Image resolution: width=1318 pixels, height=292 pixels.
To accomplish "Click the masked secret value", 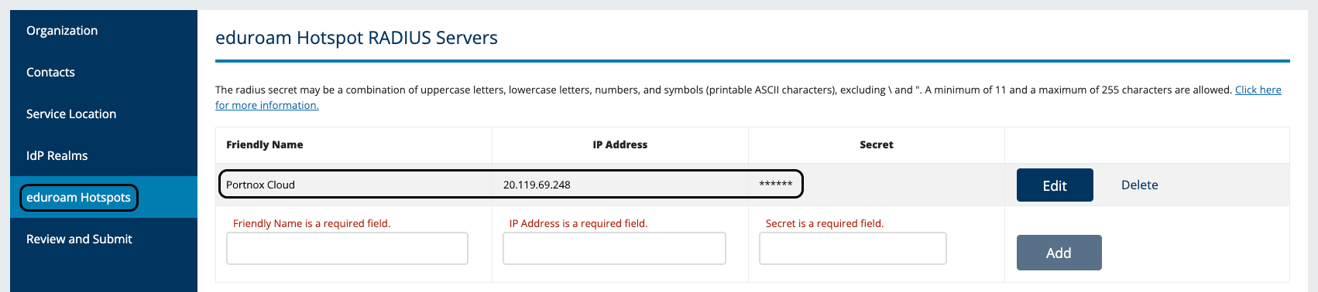I will pyautogui.click(x=776, y=184).
